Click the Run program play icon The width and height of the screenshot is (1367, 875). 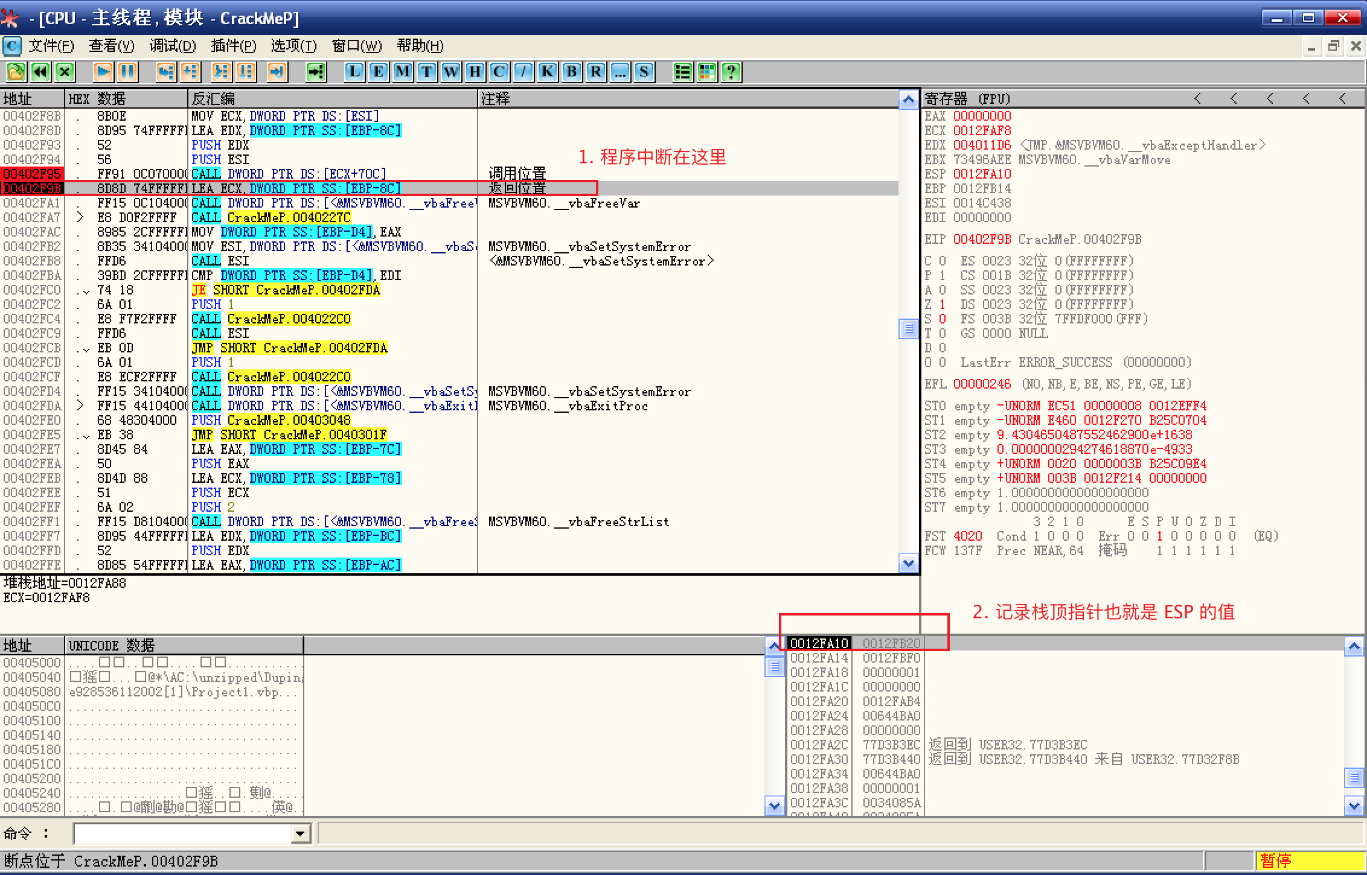[x=103, y=72]
